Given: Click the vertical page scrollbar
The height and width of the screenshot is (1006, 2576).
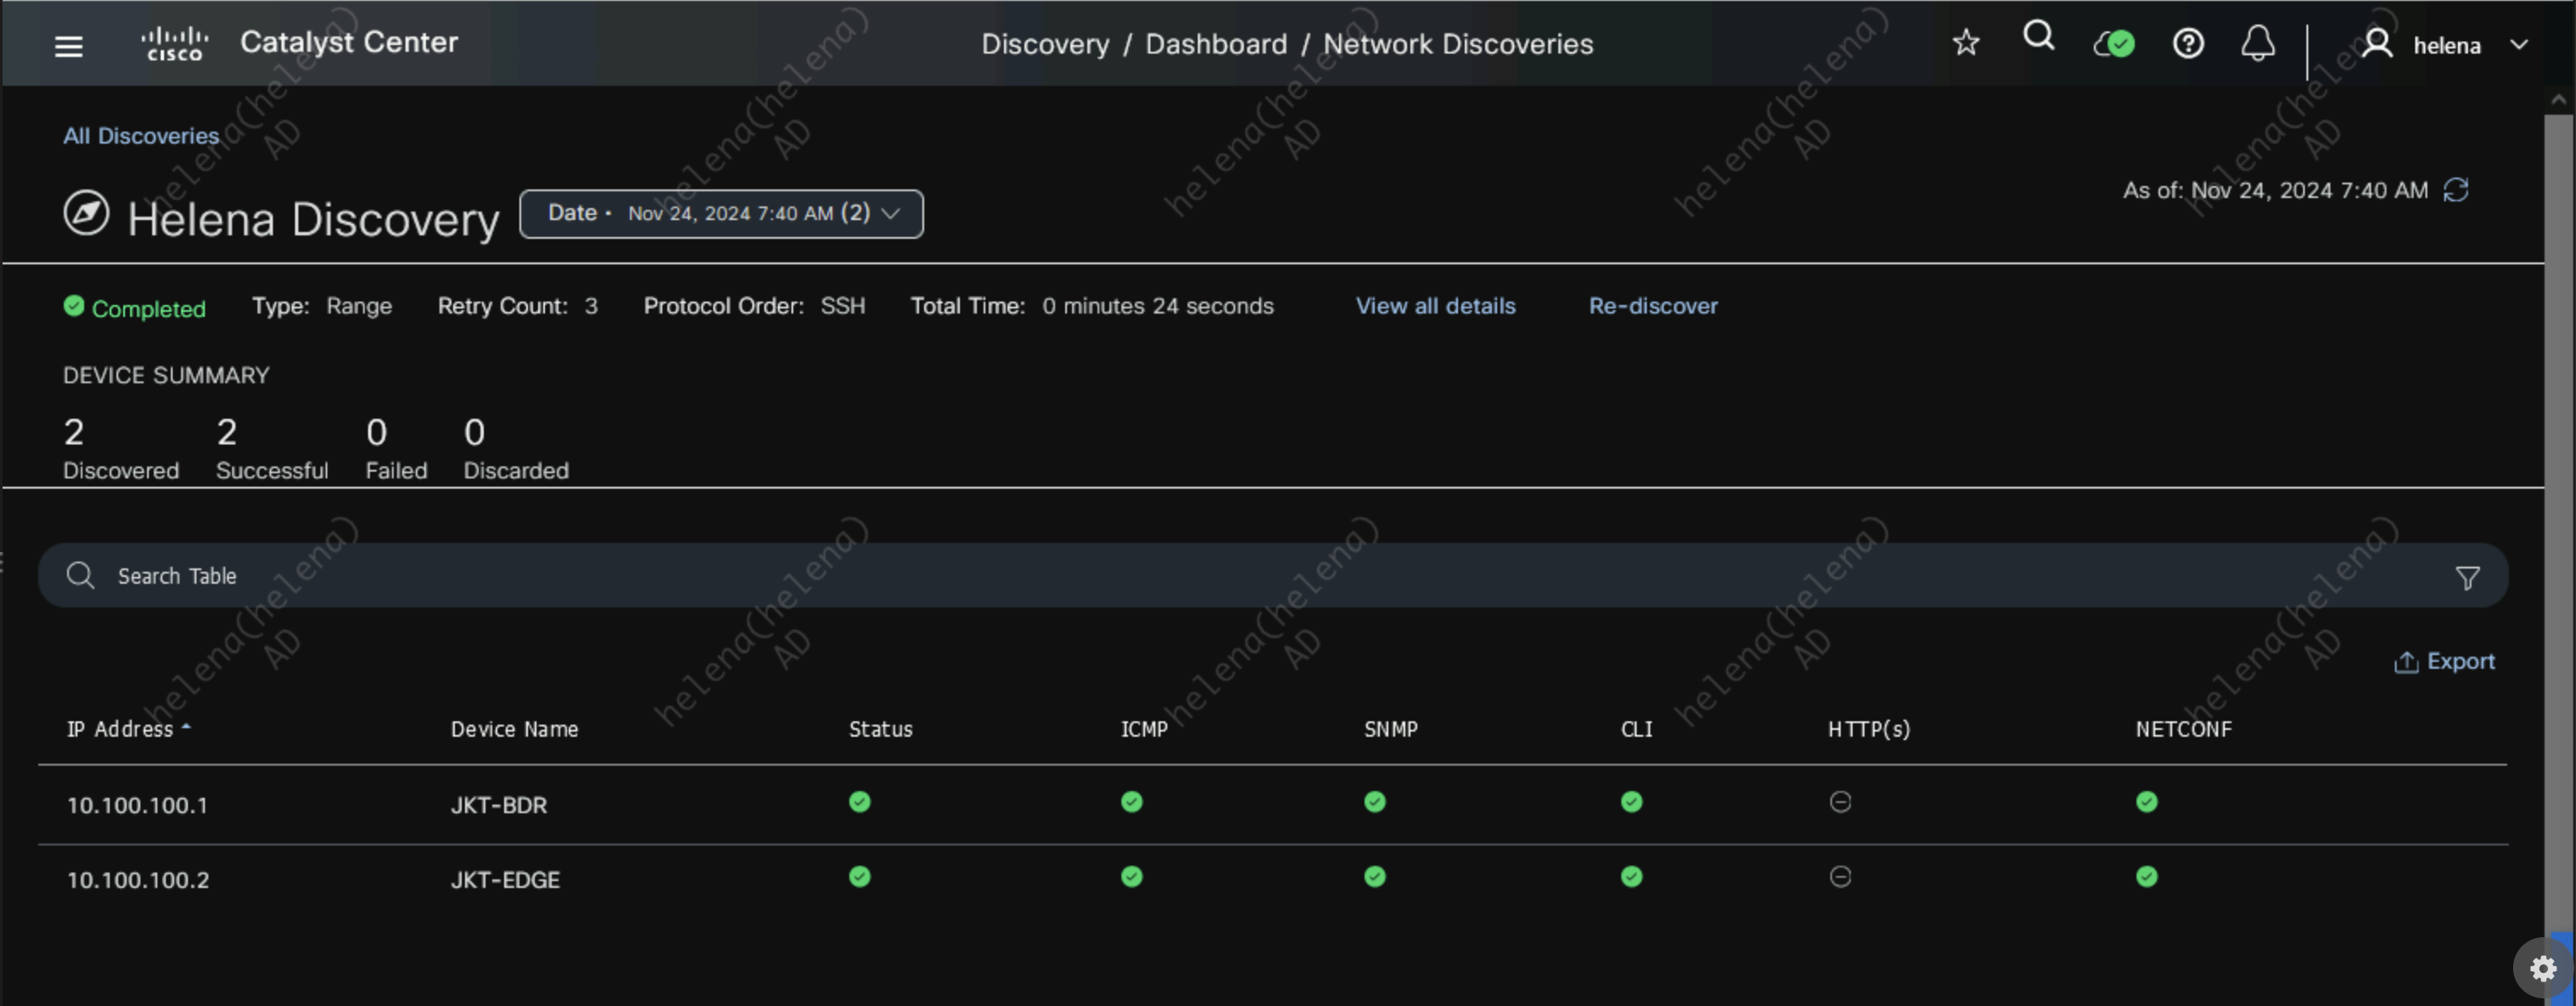Looking at the screenshot, I should 2558,500.
